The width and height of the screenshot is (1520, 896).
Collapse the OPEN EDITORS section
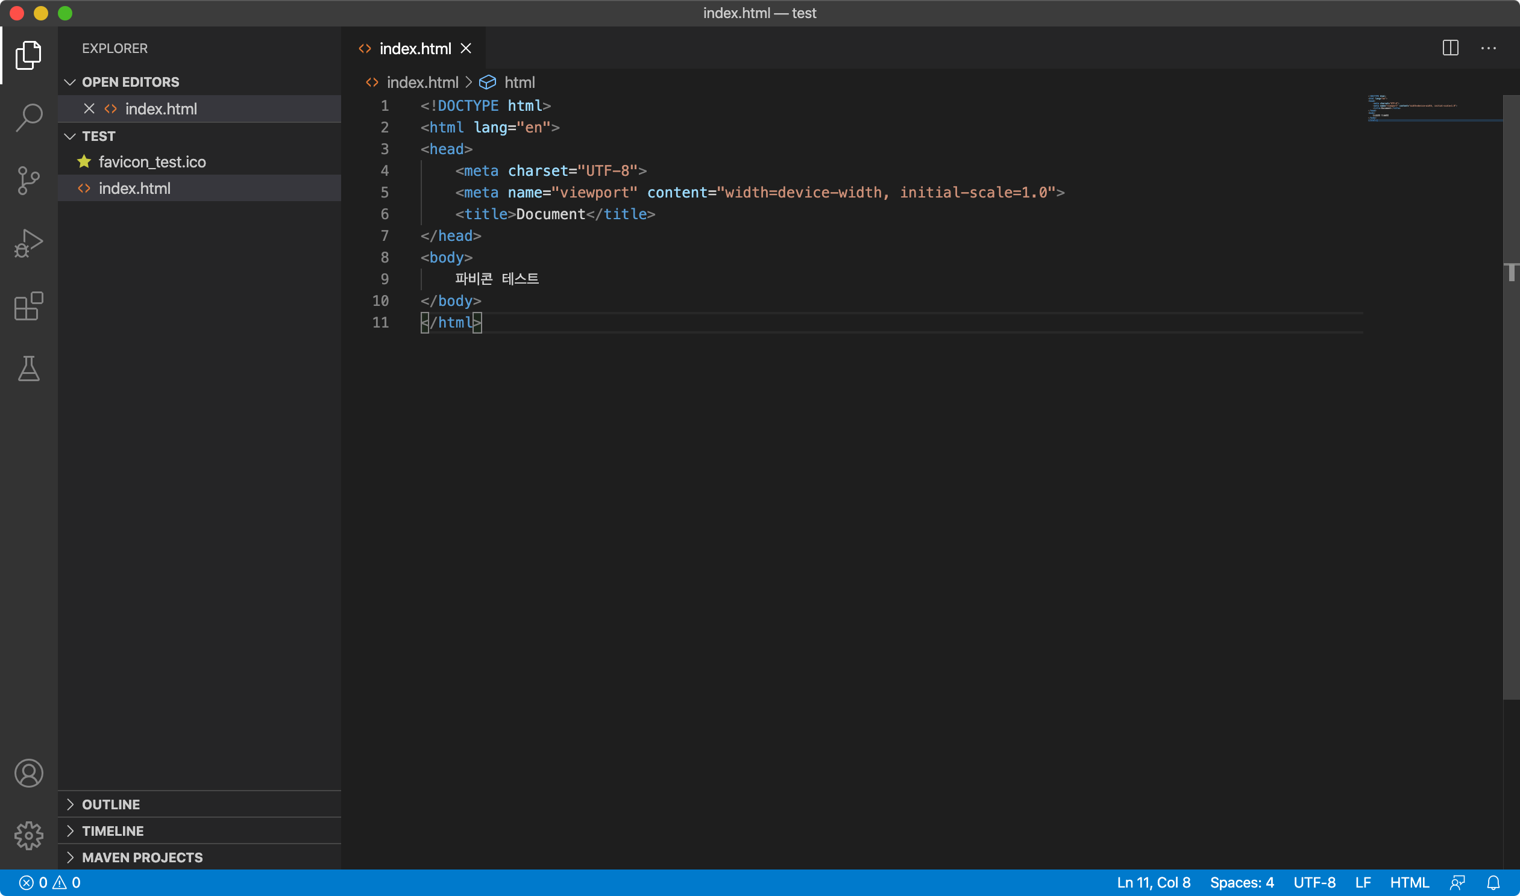point(131,82)
